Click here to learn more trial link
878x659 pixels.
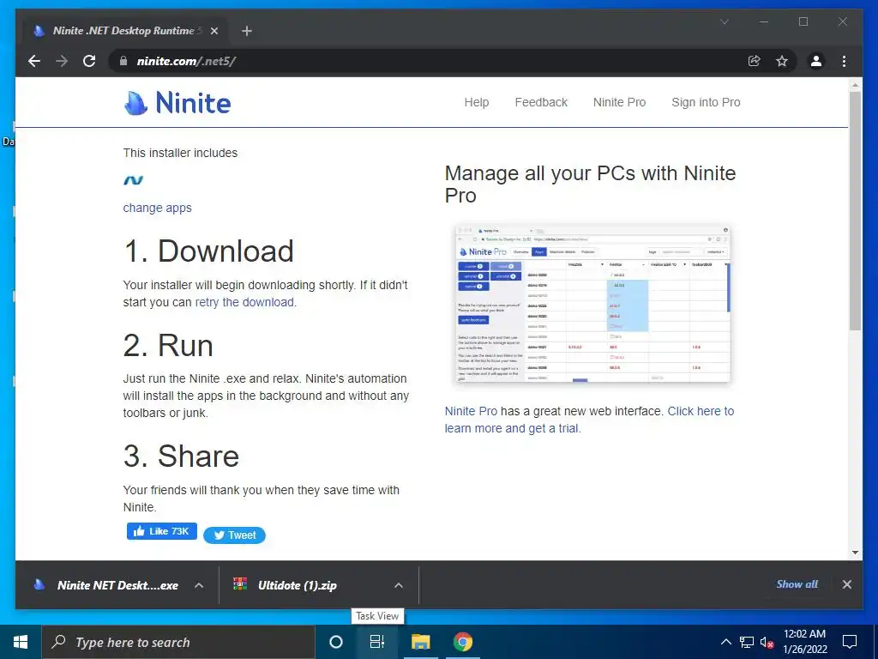pyautogui.click(x=589, y=420)
